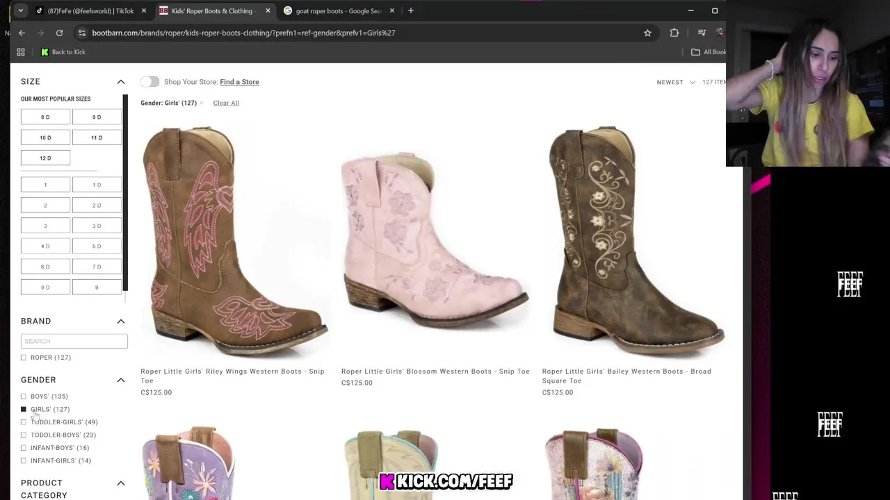Click the bootbarn.com address bar URL
This screenshot has width=890, height=500.
pos(243,33)
